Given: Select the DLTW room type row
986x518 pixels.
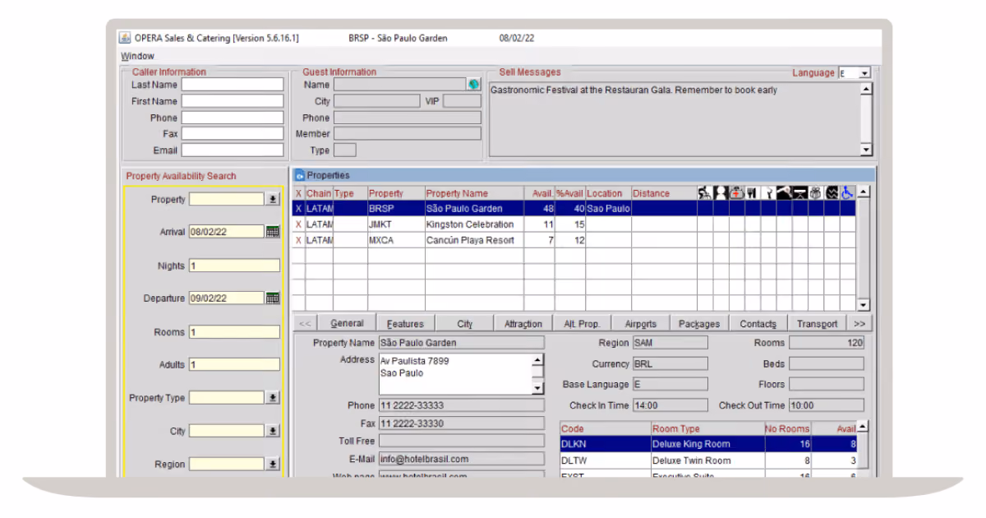Looking at the screenshot, I should (707, 460).
